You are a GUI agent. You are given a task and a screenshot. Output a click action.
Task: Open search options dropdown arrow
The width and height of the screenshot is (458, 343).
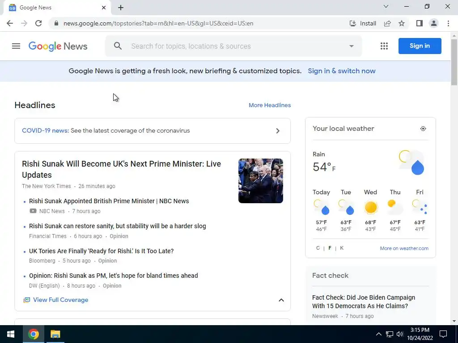(x=352, y=46)
